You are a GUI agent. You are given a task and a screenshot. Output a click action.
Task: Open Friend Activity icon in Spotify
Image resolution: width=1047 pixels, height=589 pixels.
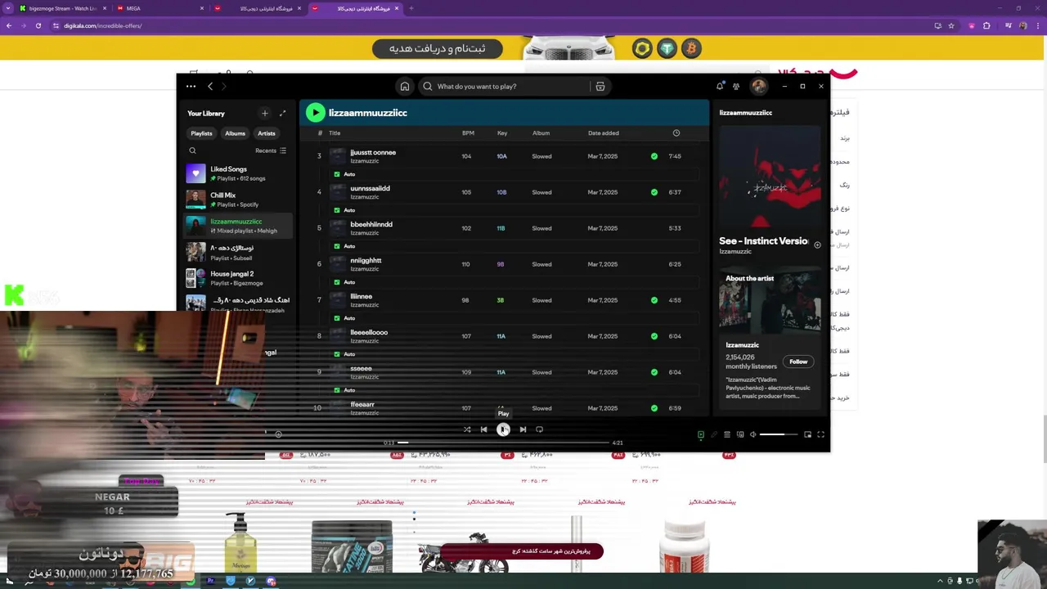pos(736,86)
